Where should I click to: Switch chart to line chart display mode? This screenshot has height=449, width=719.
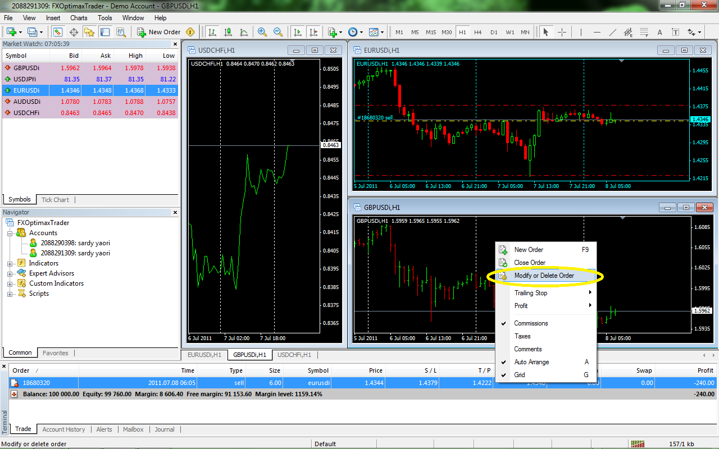243,32
